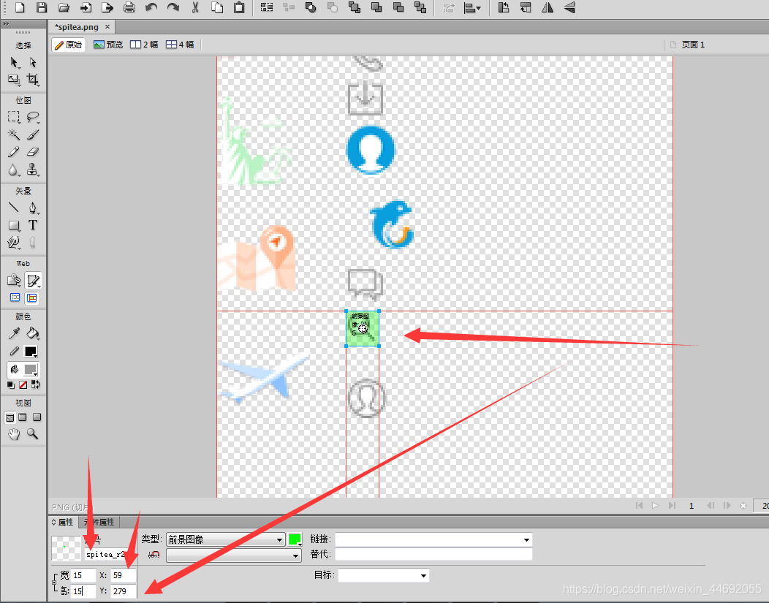Screen dimensions: 769x603
Task: Select the Paint Bucket tool
Action: (x=33, y=333)
